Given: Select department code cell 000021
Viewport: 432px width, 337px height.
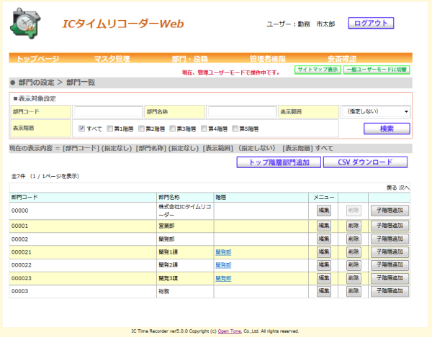Looking at the screenshot, I should 83,252.
